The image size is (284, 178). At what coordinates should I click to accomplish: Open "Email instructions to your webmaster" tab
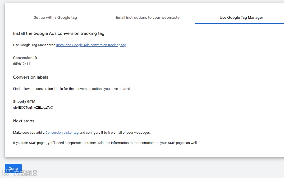tap(148, 17)
